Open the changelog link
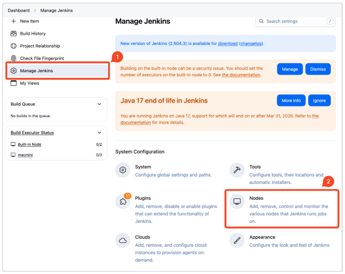The image size is (345, 274). coord(251,43)
